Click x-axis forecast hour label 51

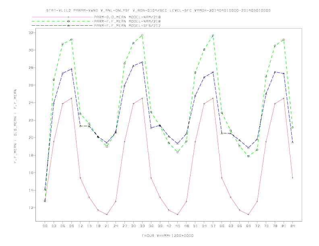[x=195, y=226]
